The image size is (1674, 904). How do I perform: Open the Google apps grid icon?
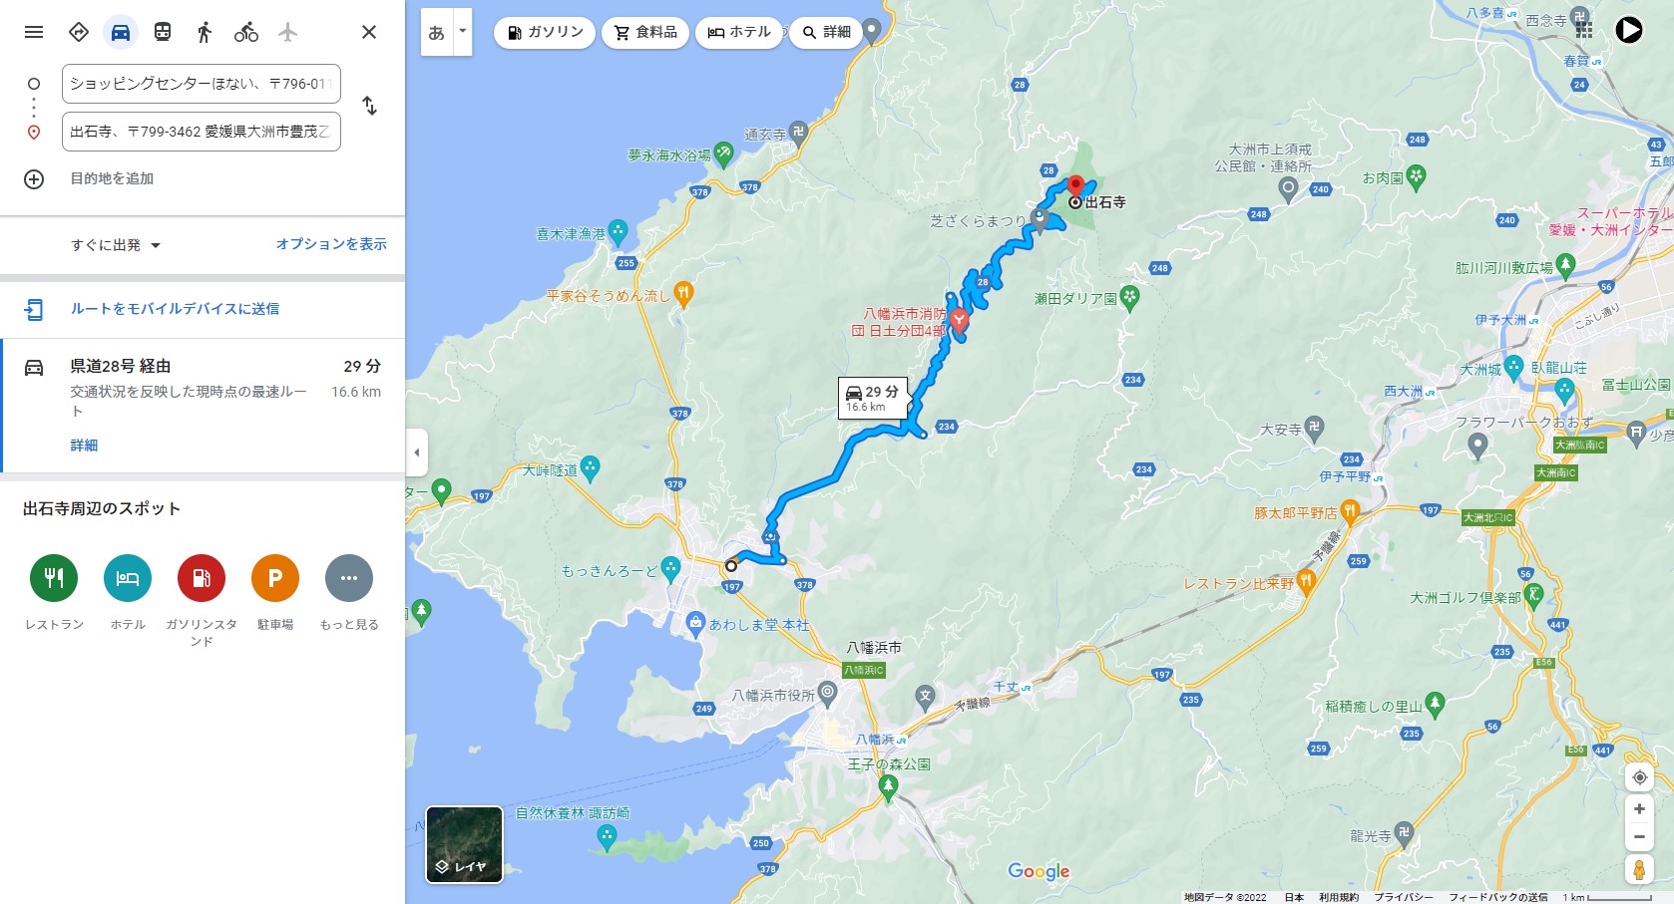tap(1584, 30)
